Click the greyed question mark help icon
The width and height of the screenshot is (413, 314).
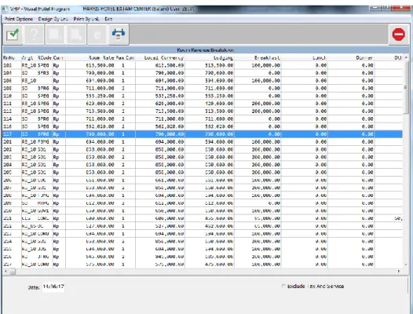34,35
